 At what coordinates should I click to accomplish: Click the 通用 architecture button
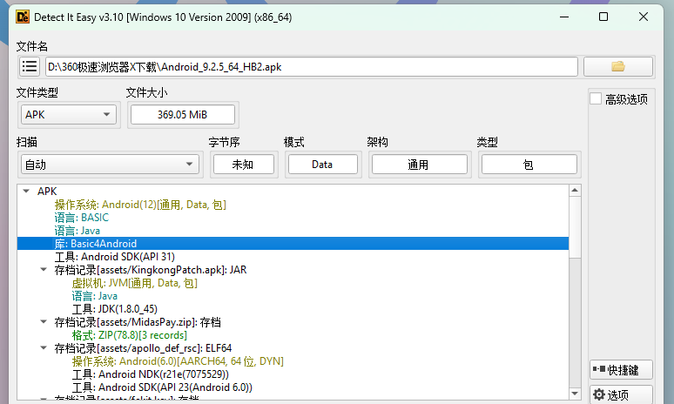coord(420,165)
